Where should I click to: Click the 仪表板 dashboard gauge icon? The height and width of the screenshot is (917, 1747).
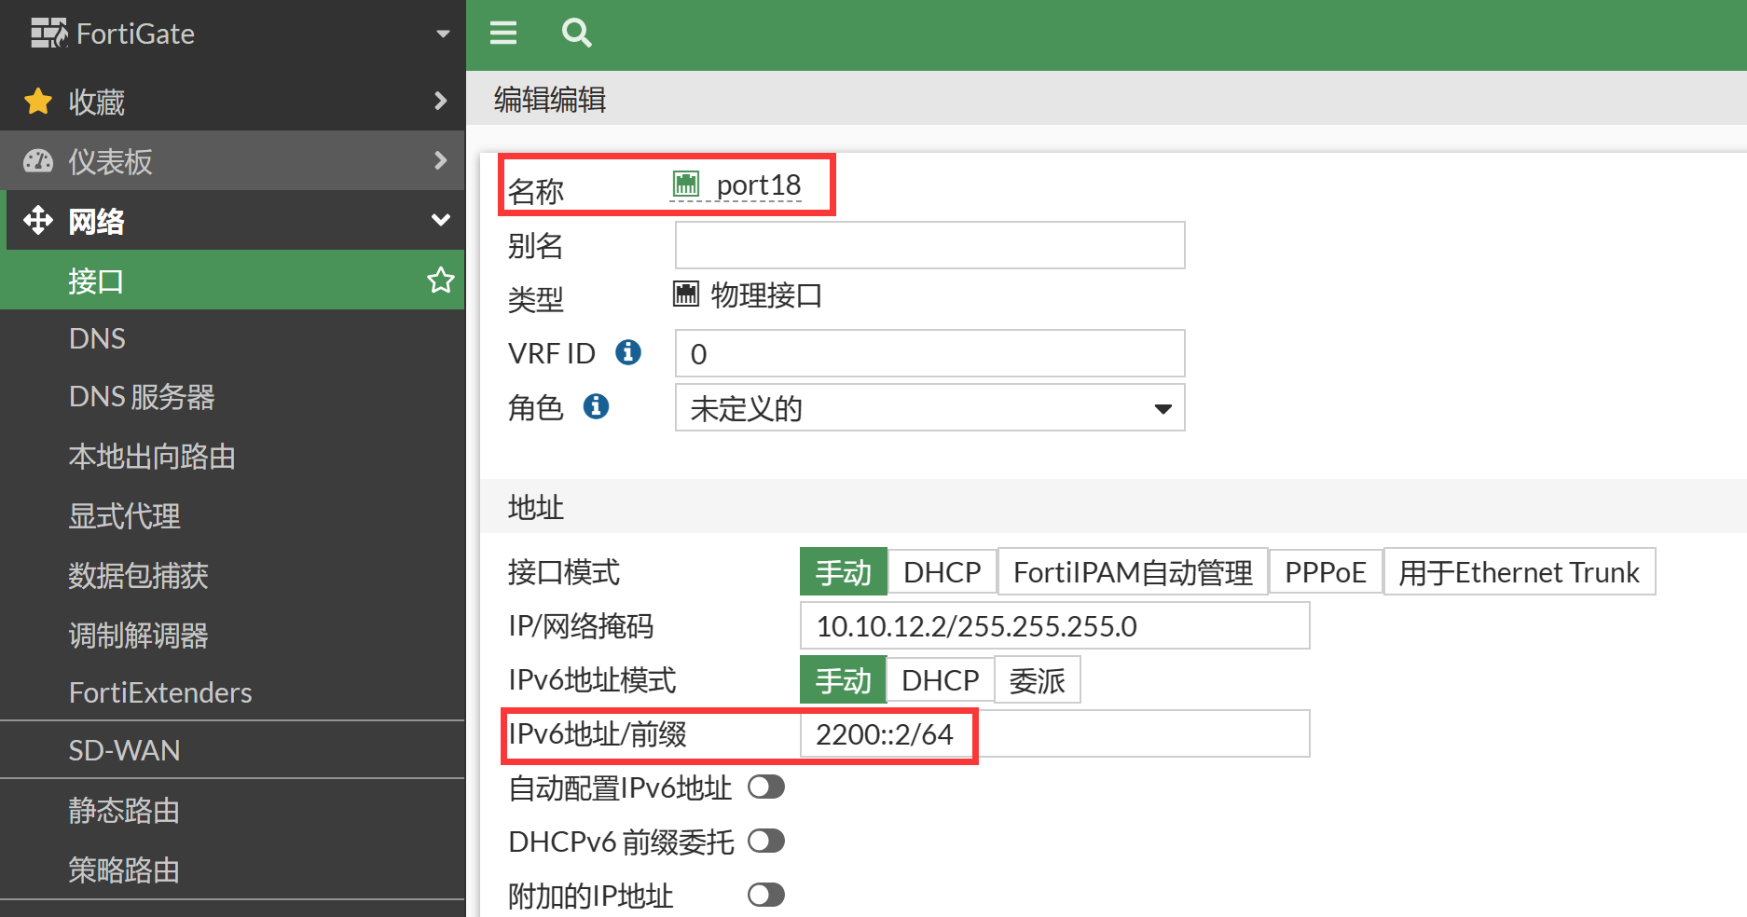pyautogui.click(x=38, y=161)
